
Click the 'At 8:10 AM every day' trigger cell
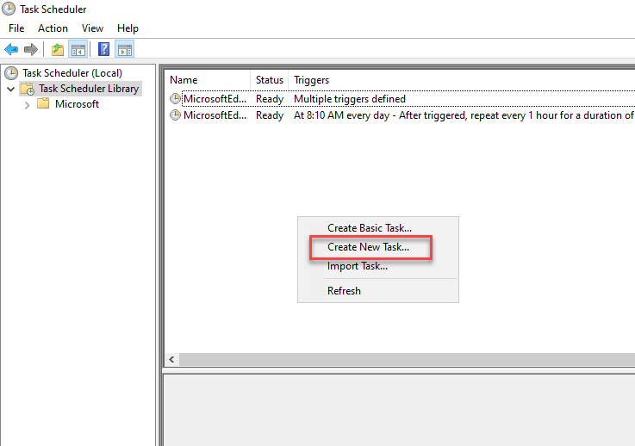[x=464, y=115]
